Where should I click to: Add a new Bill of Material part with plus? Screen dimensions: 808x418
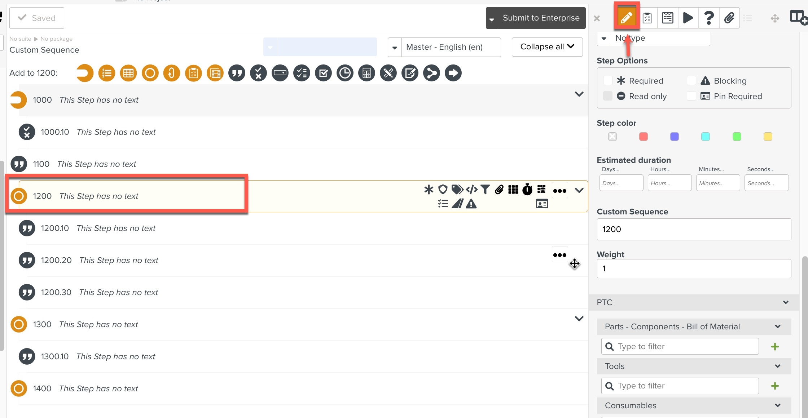[774, 346]
